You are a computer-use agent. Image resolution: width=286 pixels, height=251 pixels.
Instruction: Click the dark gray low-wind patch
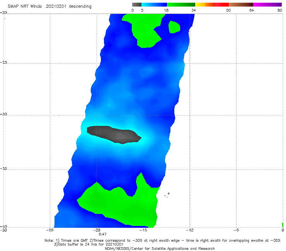[114, 134]
